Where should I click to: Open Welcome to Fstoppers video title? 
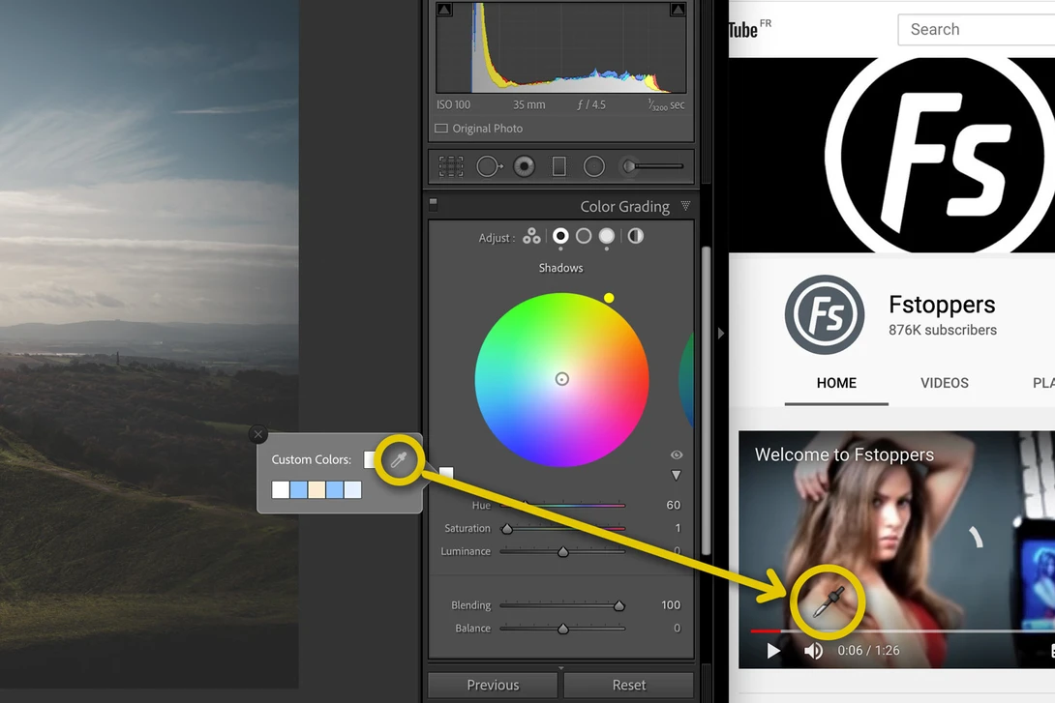(844, 455)
